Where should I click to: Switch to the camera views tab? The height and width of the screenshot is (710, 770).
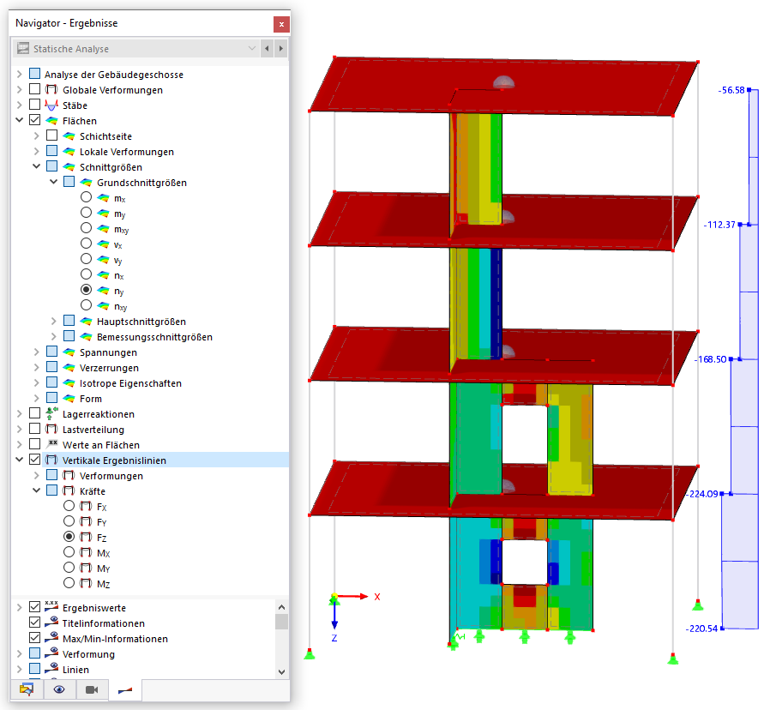point(92,690)
